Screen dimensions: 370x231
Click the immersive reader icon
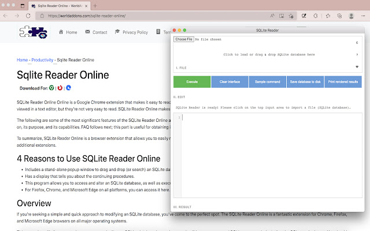pyautogui.click(x=282, y=16)
